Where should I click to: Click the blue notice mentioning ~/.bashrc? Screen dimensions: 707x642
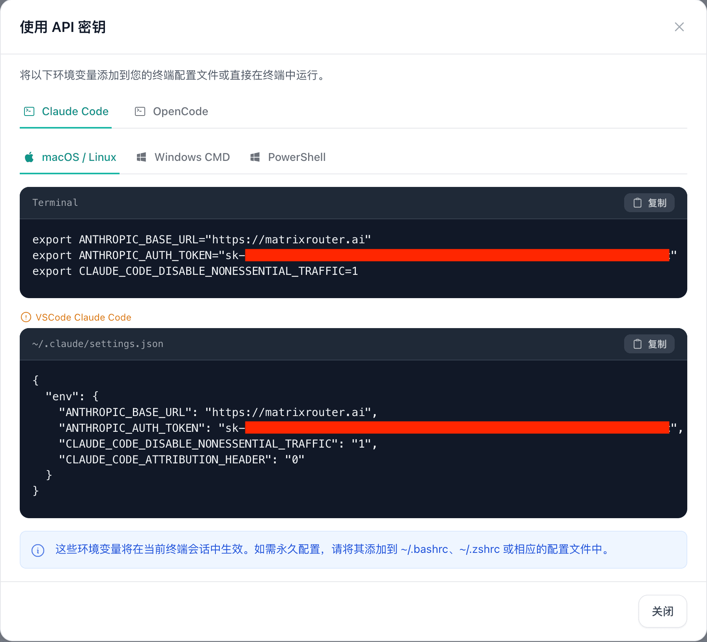coord(353,550)
